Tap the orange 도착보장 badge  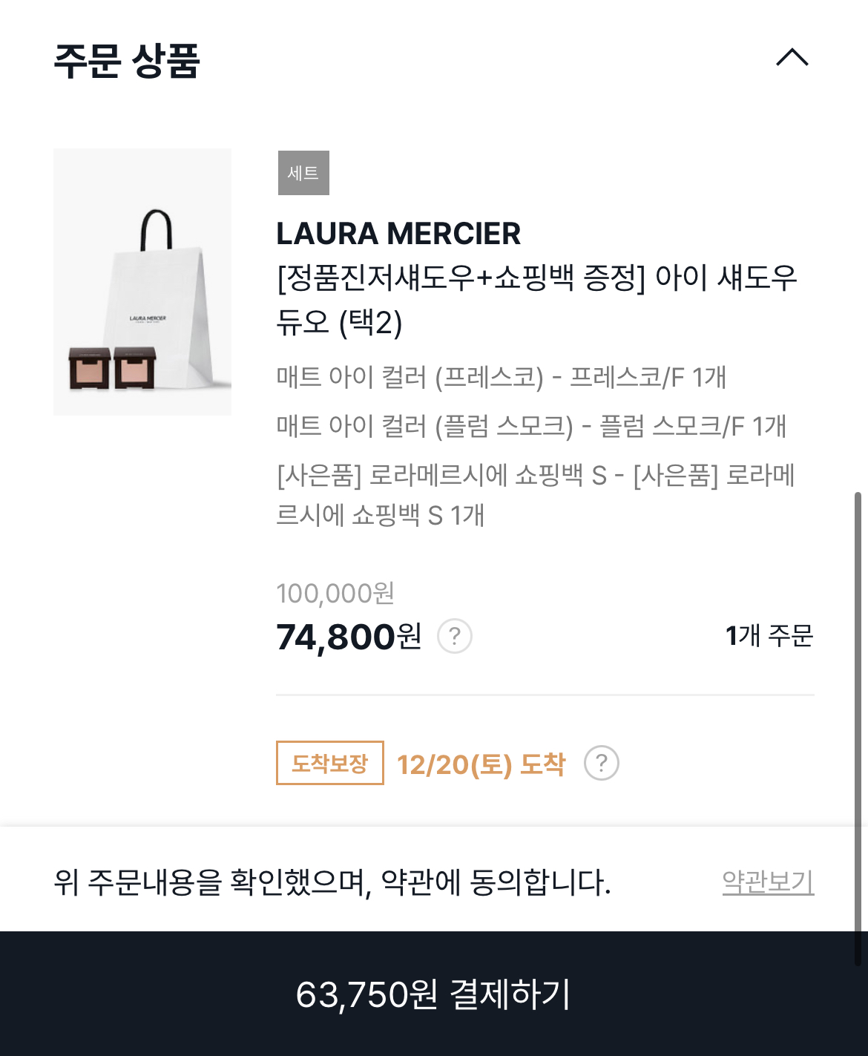coord(330,763)
